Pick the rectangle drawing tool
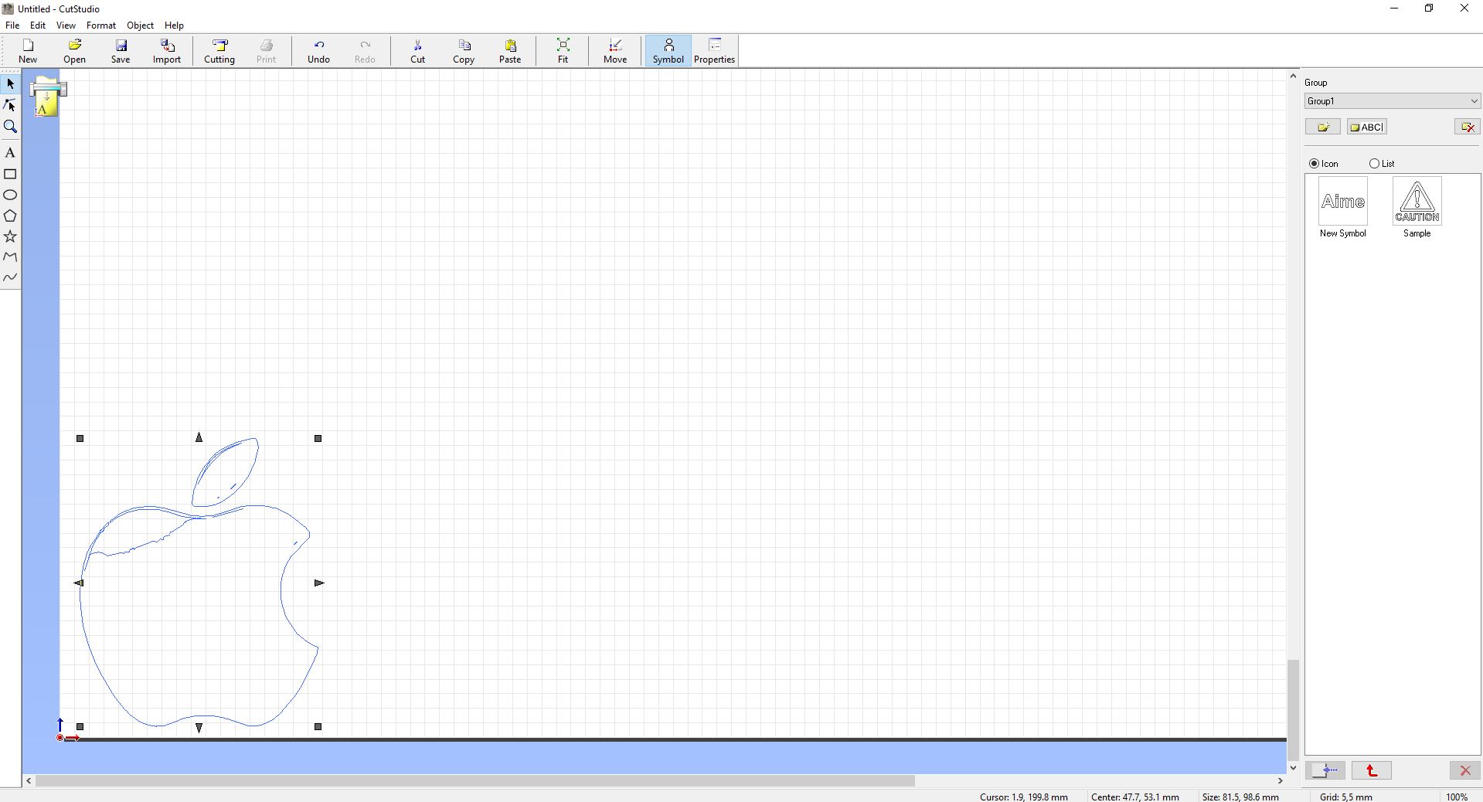Screen dimensions: 1483x802 coord(10,174)
